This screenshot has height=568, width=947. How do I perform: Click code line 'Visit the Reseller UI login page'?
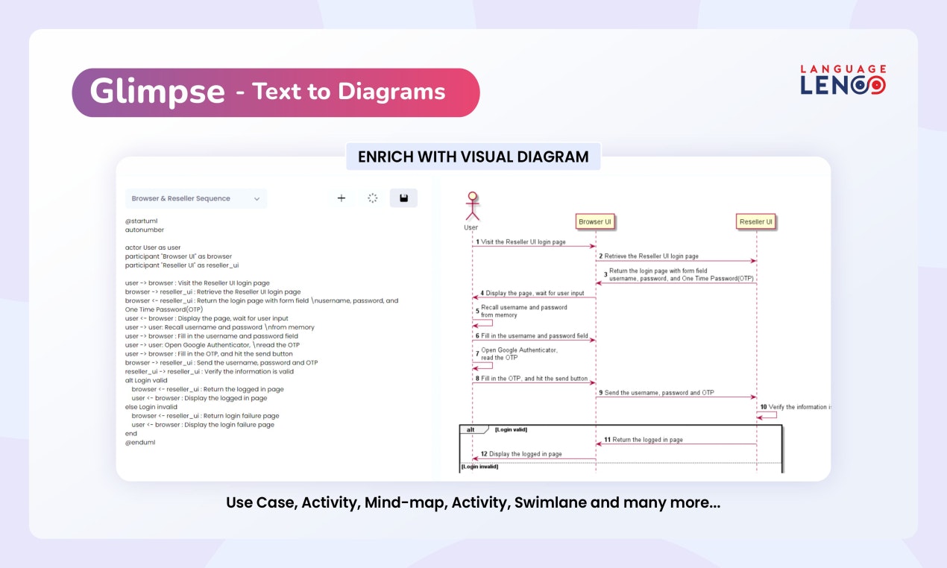198,283
